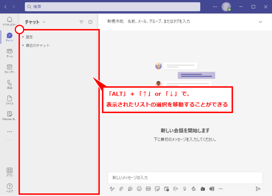Open the Activity bell in sidebar
272x196 pixels.
tap(10, 21)
